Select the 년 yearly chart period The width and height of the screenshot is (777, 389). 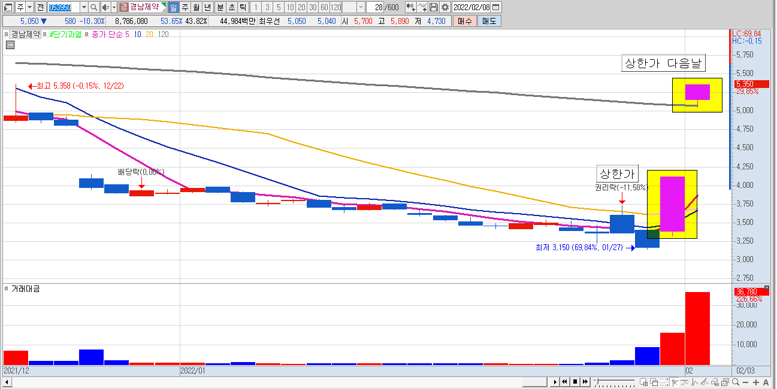[207, 7]
